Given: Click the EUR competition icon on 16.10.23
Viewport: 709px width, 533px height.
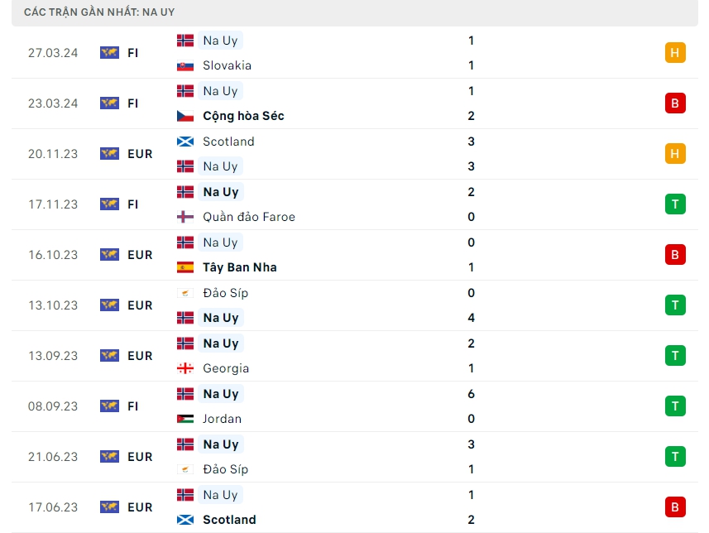Looking at the screenshot, I should point(109,255).
